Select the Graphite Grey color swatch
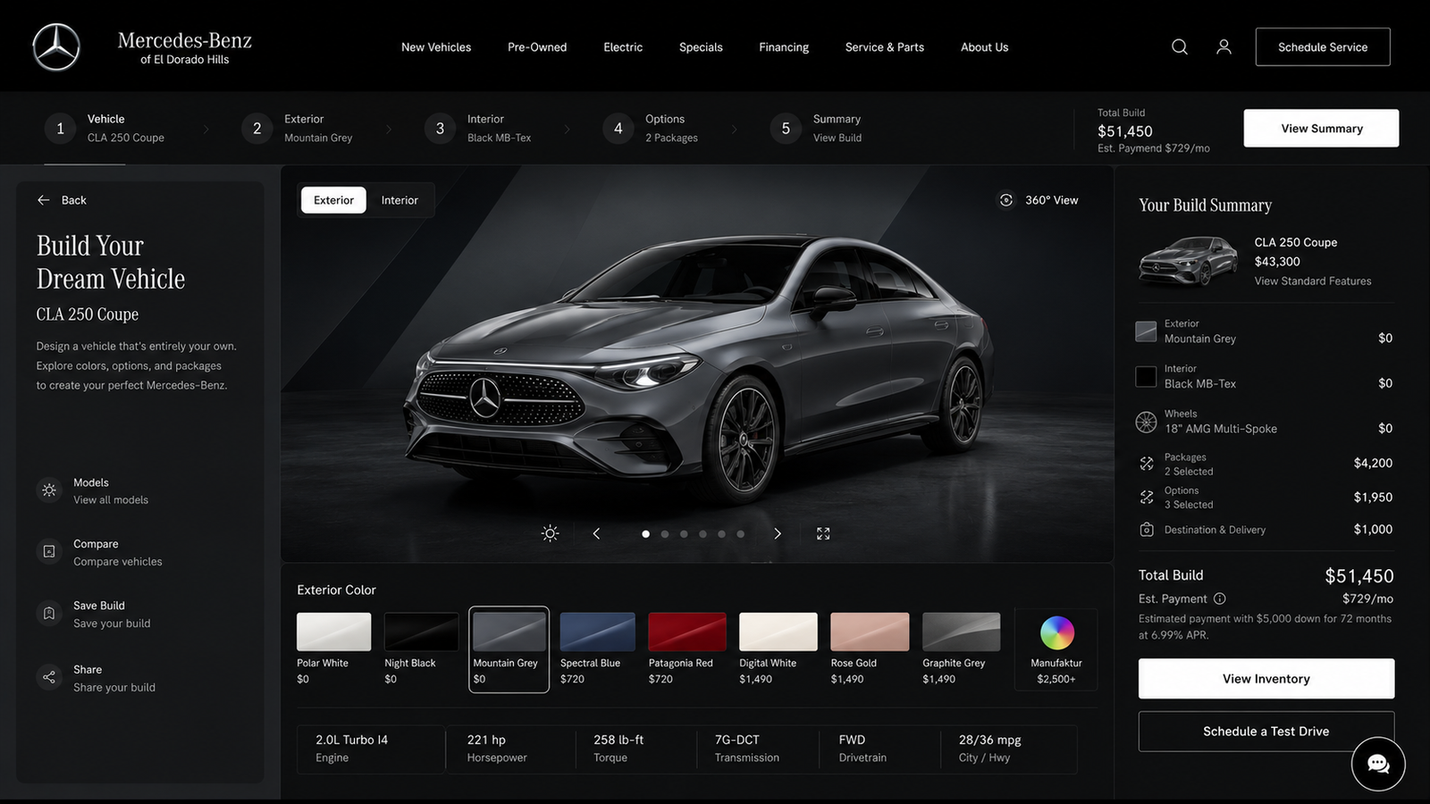The height and width of the screenshot is (804, 1430). [961, 632]
